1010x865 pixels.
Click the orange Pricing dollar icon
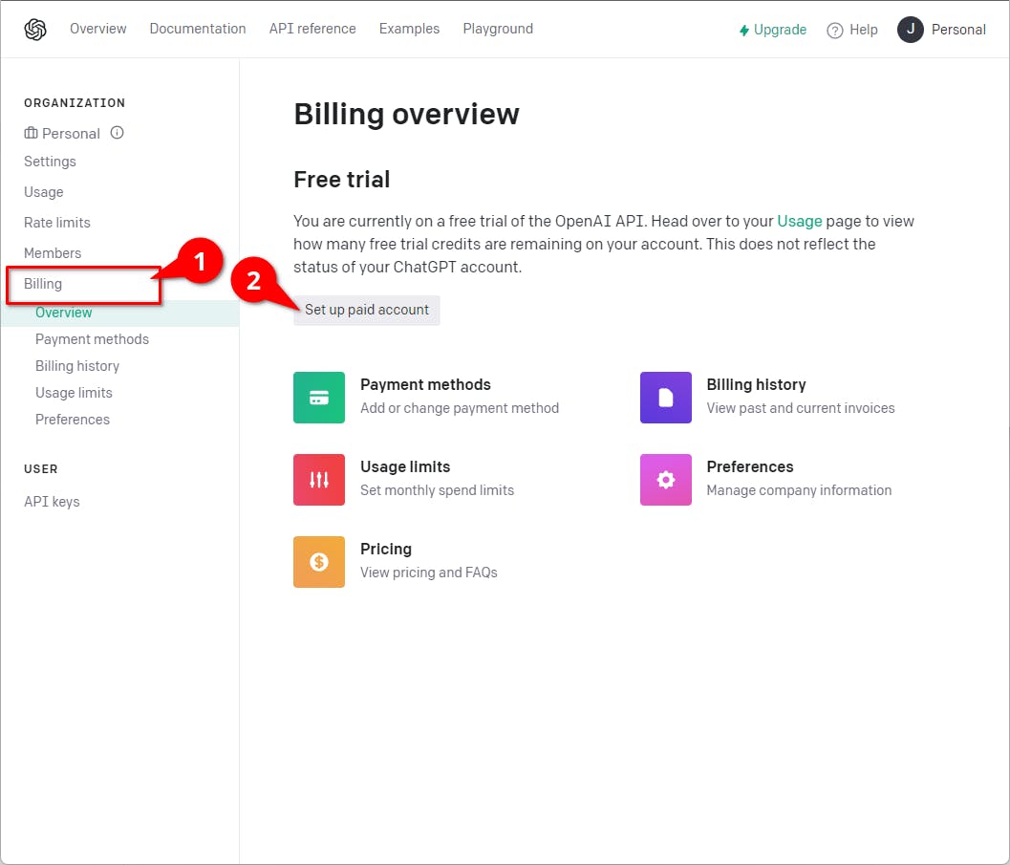(x=319, y=562)
